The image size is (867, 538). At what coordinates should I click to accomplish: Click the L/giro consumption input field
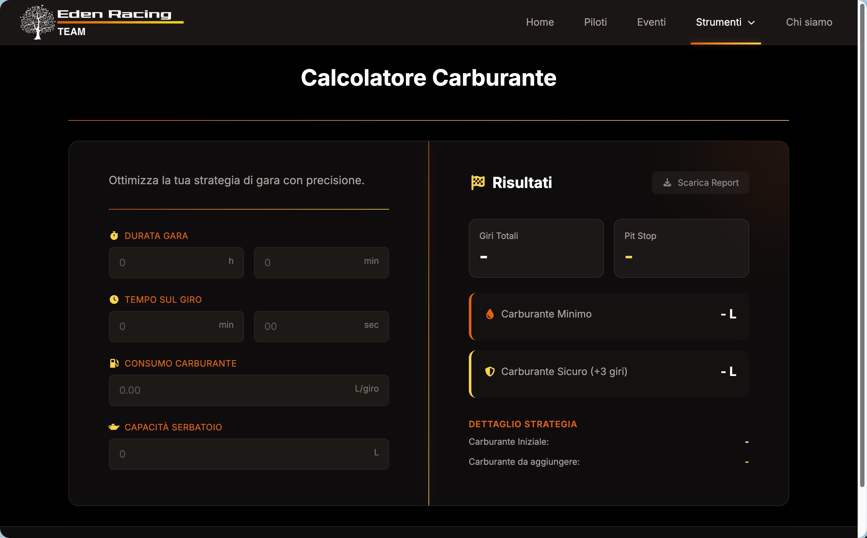point(248,390)
